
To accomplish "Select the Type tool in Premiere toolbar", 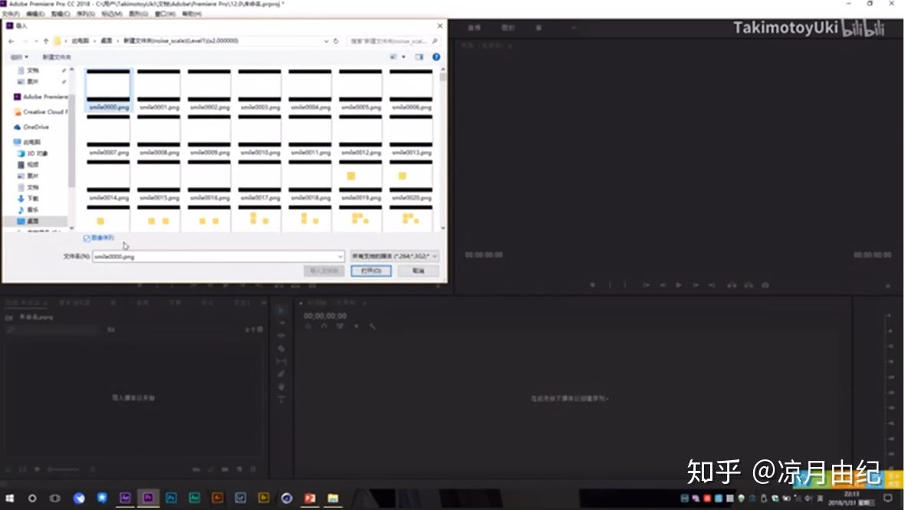I will point(281,400).
